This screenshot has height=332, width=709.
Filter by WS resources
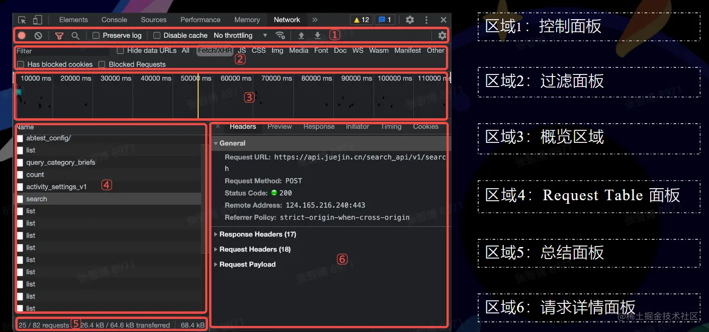pyautogui.click(x=358, y=50)
